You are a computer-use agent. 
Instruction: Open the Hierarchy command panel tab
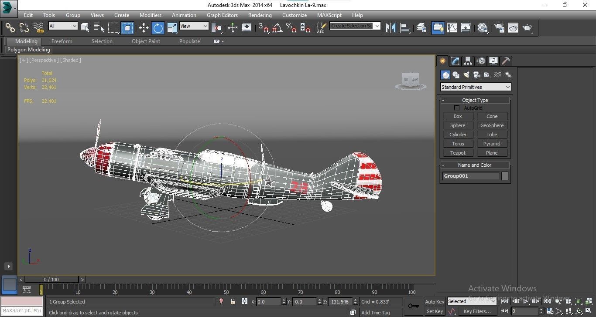(x=468, y=61)
